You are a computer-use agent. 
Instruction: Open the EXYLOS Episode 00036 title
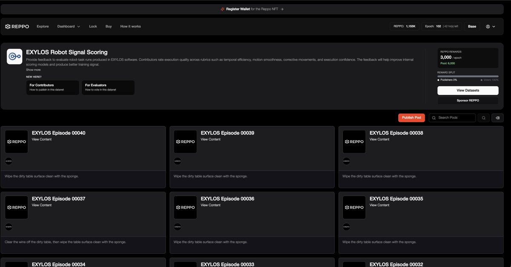(x=227, y=199)
